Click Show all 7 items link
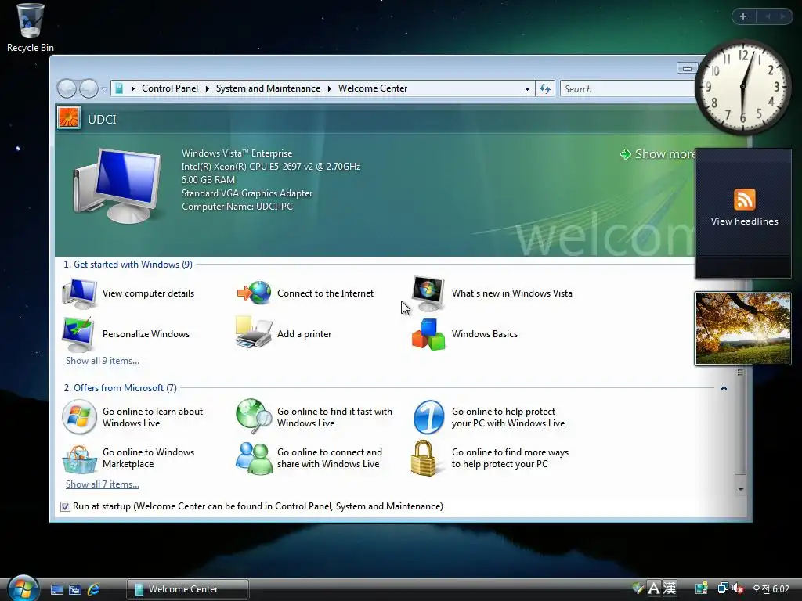The height and width of the screenshot is (601, 802). coord(103,484)
